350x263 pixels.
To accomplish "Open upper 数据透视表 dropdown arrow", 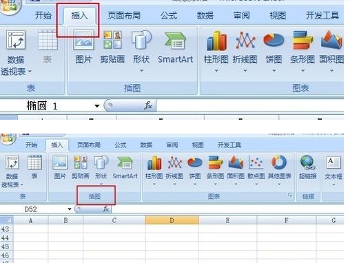I will (30, 72).
